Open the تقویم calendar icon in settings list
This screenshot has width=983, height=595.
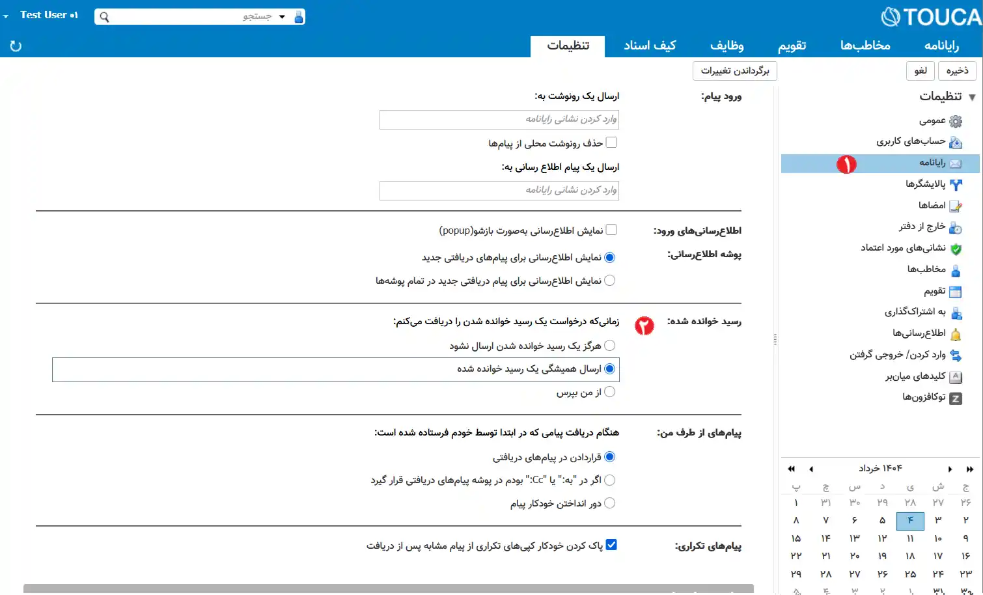tap(956, 292)
